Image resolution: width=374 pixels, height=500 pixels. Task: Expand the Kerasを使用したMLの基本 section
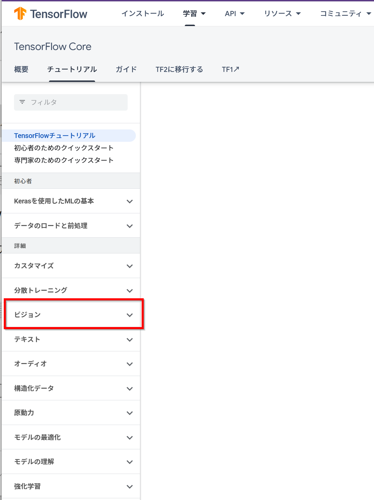71,201
